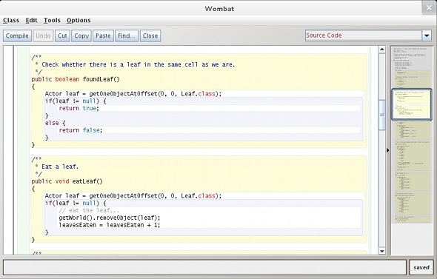Click on 'return true;' statement
437x279 pixels.
click(x=79, y=108)
